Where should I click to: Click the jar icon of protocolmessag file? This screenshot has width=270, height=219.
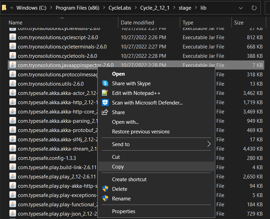click(13, 74)
